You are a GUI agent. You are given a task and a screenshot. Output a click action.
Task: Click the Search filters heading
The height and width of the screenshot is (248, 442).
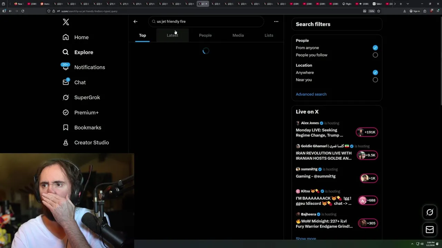[x=313, y=24]
